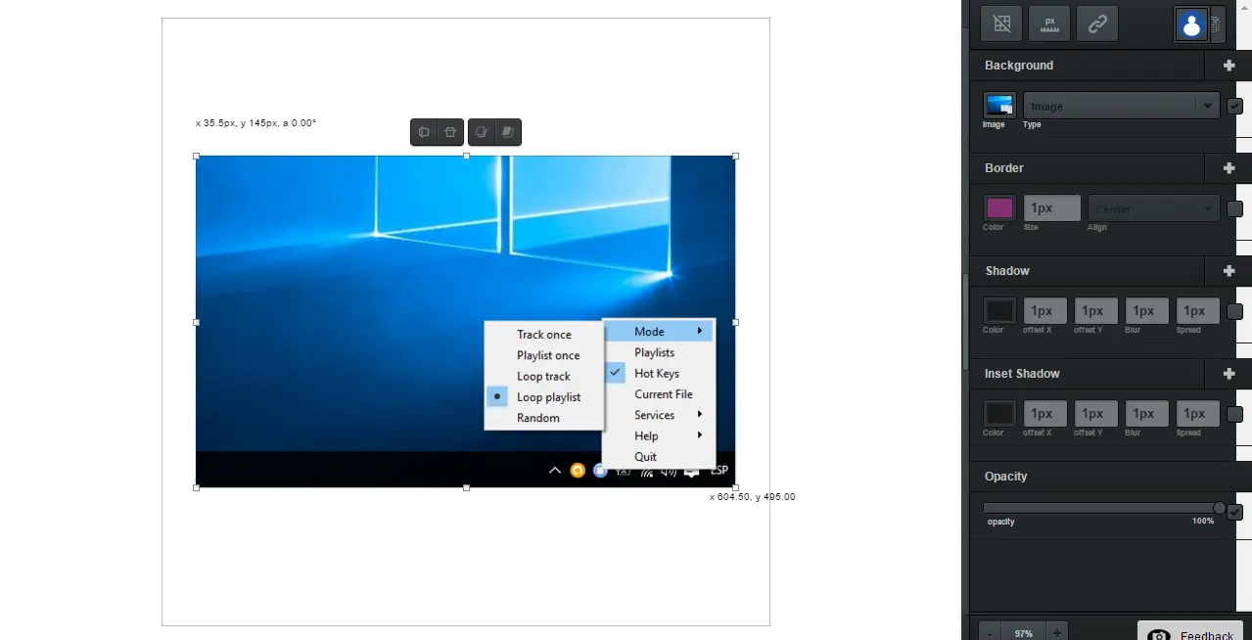Image resolution: width=1252 pixels, height=640 pixels.
Task: Pick the magenta Border color swatch
Action: click(x=999, y=207)
